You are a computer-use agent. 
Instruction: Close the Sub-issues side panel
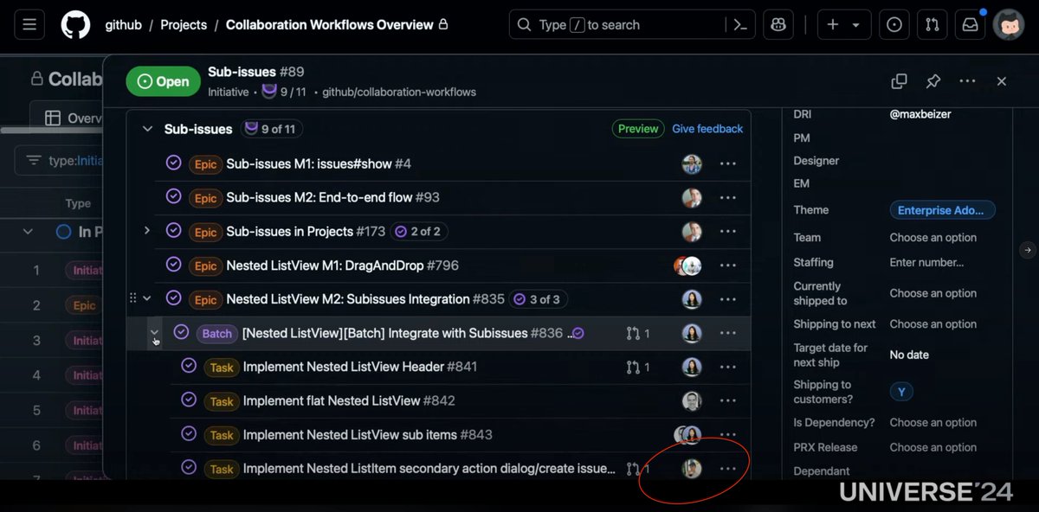click(1001, 81)
